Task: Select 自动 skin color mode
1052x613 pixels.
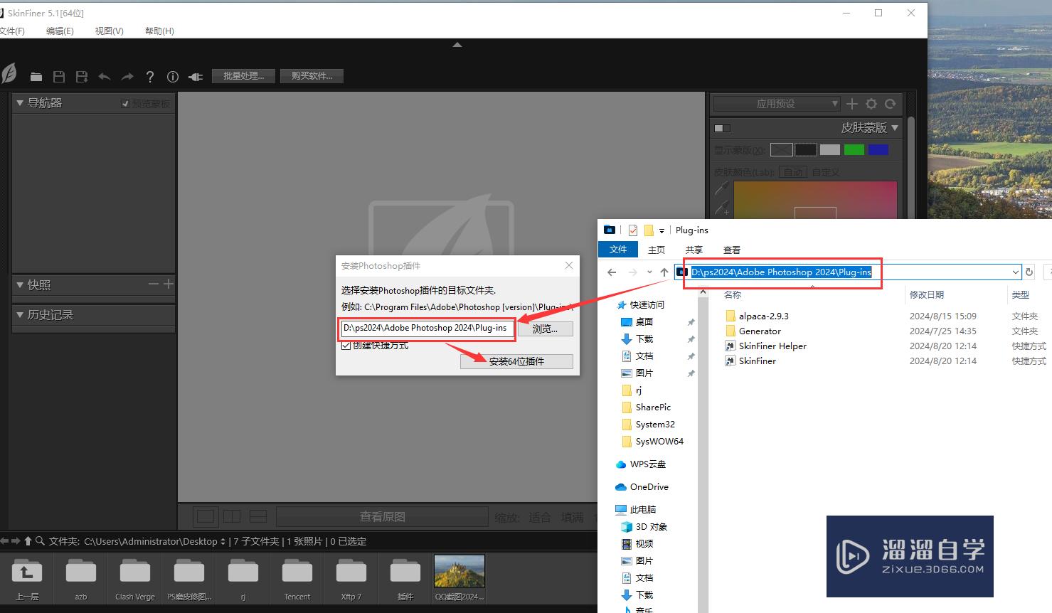Action: click(792, 172)
